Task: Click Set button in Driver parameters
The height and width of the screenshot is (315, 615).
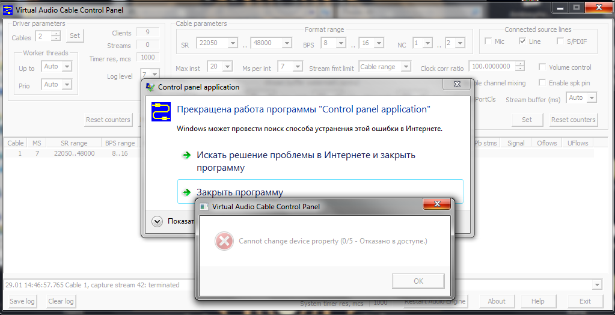Action: point(75,35)
